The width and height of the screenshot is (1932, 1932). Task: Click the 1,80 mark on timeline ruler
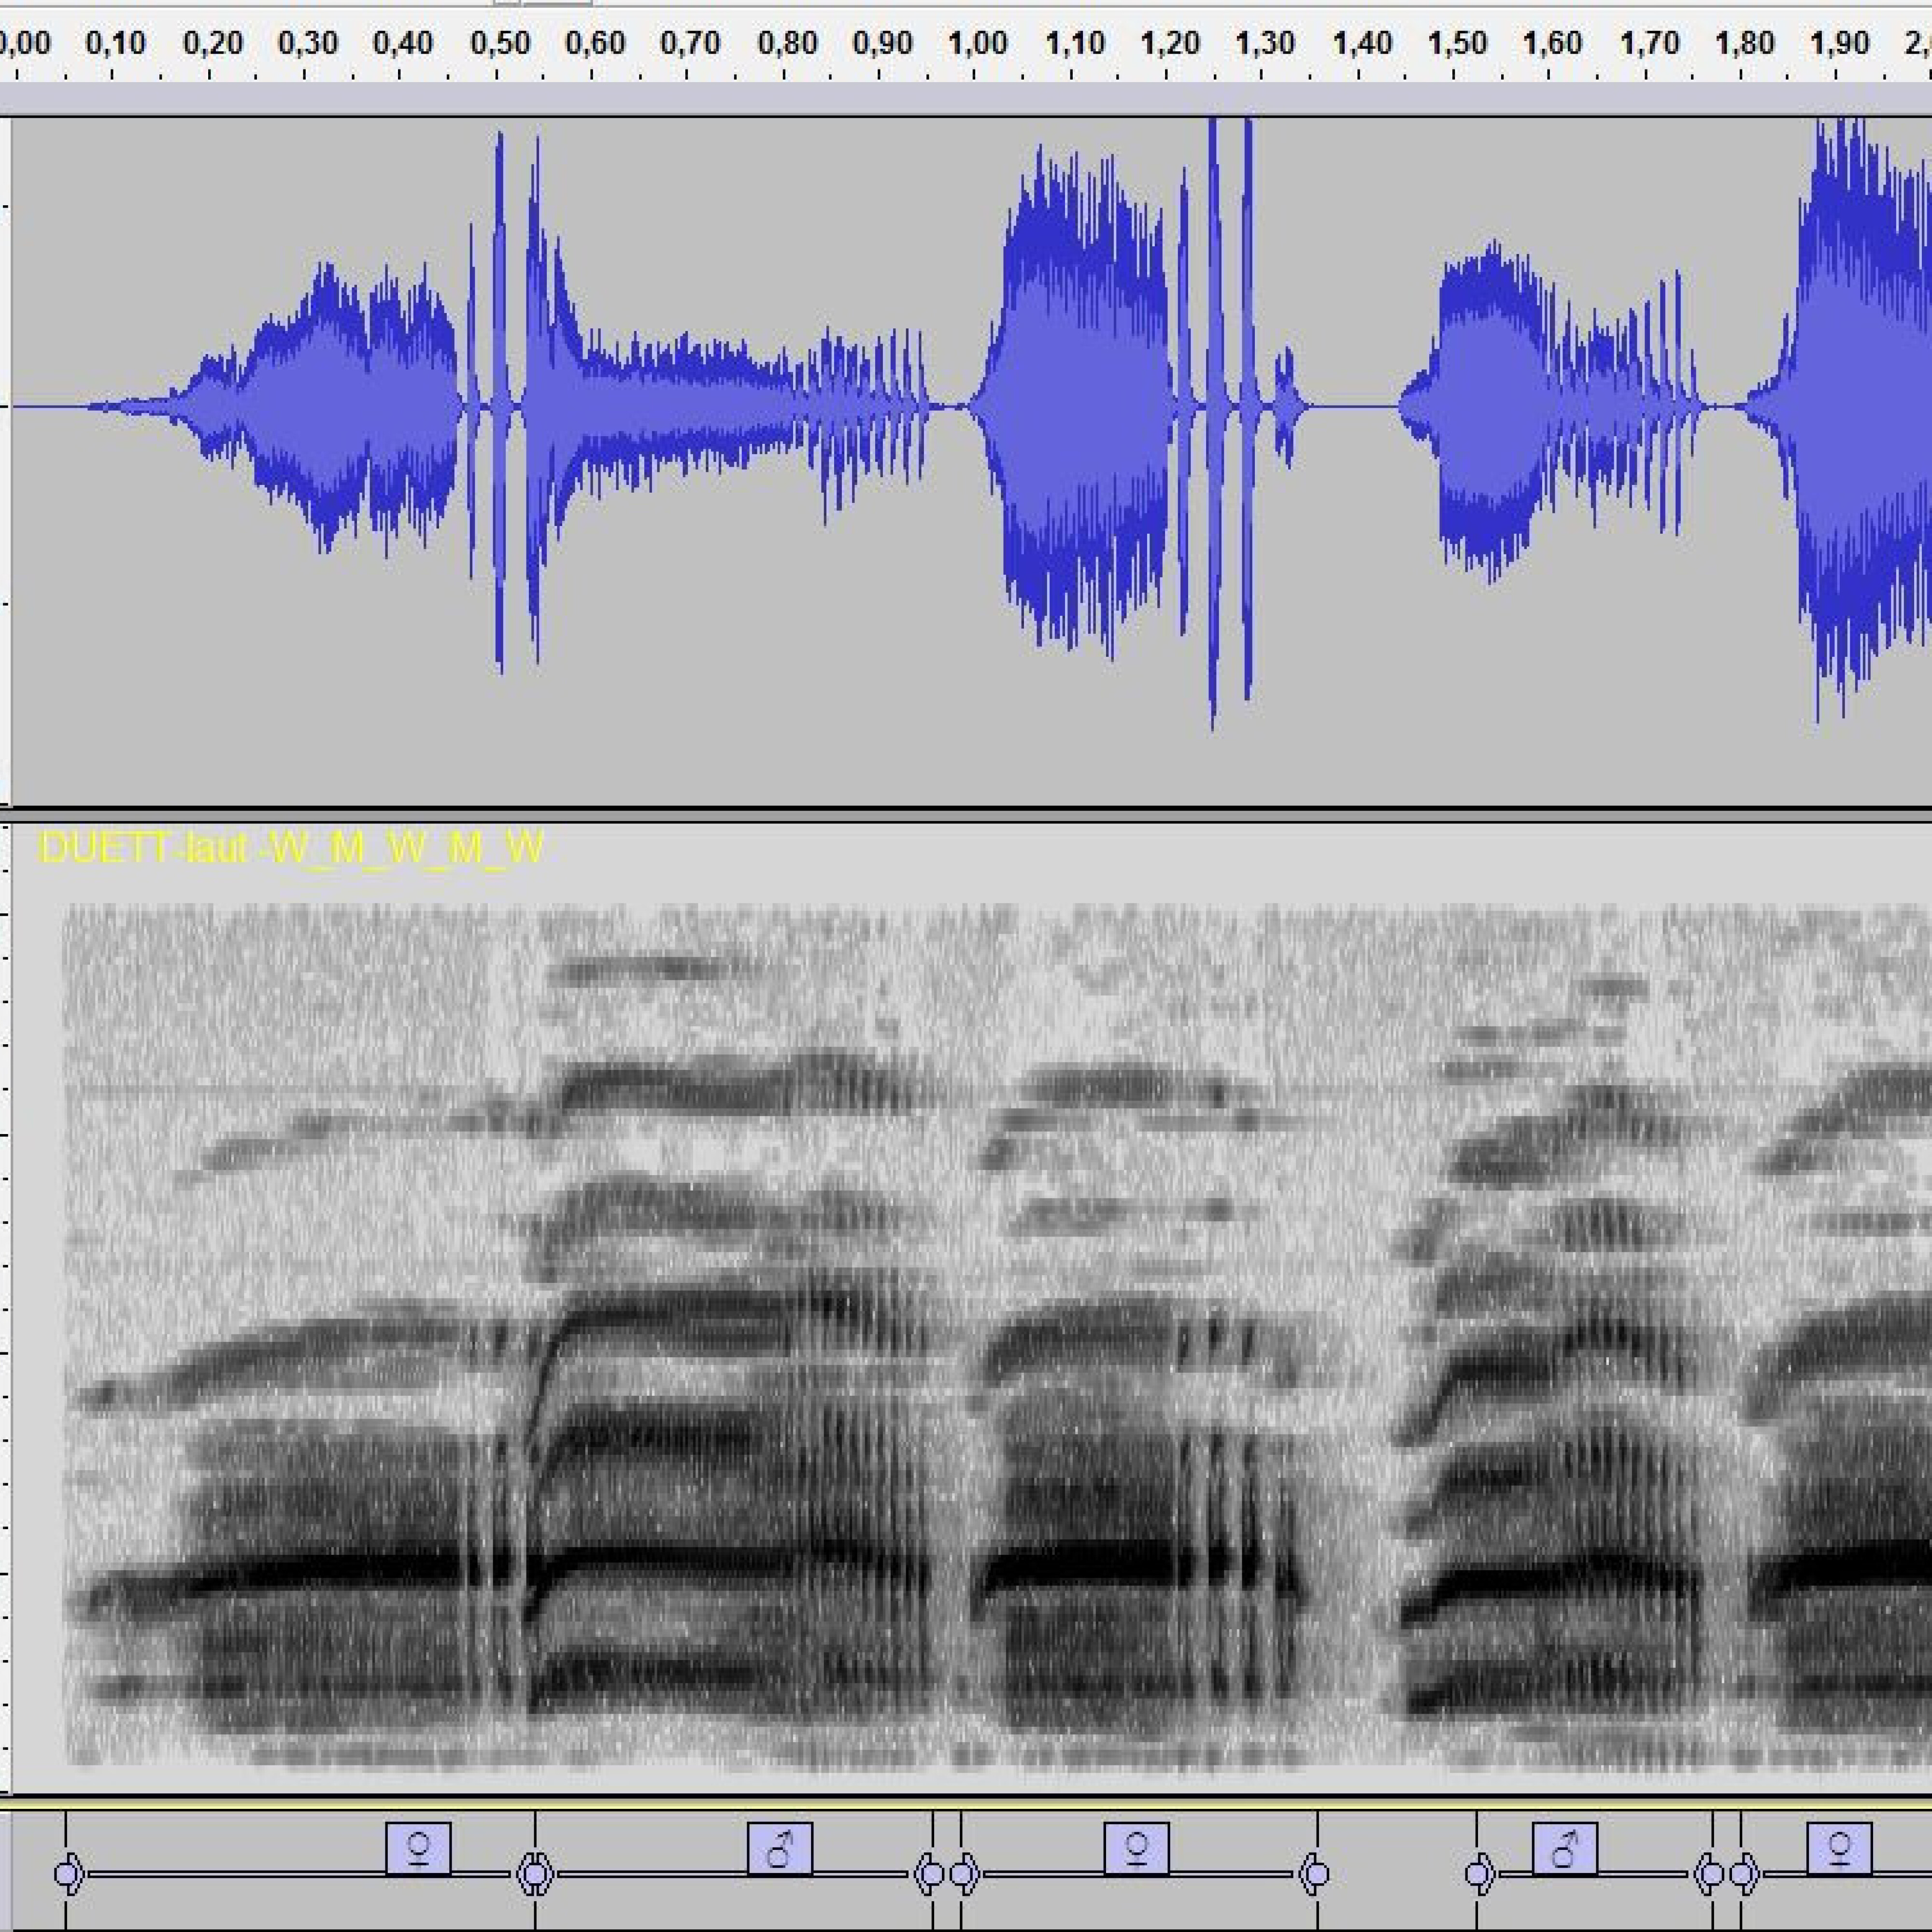(1744, 44)
